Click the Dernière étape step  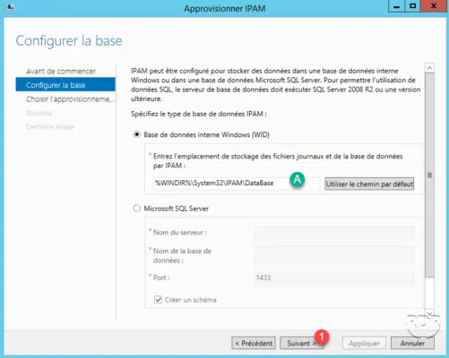pyautogui.click(x=50, y=127)
